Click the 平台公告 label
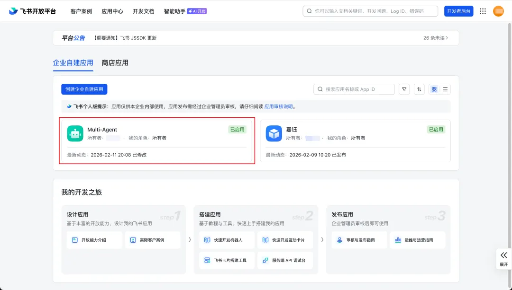 click(73, 38)
